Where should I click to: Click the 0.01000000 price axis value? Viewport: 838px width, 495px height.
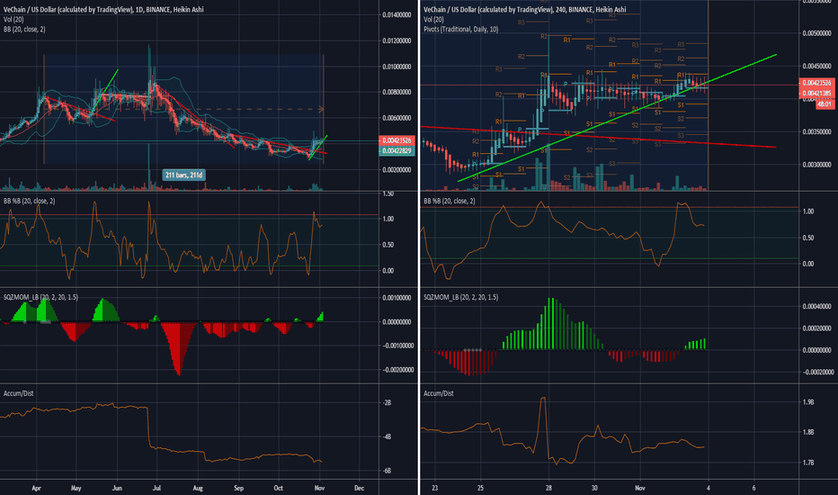tap(397, 67)
